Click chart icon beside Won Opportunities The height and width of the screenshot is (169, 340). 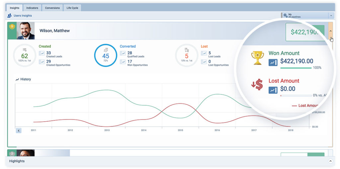[x=123, y=62]
